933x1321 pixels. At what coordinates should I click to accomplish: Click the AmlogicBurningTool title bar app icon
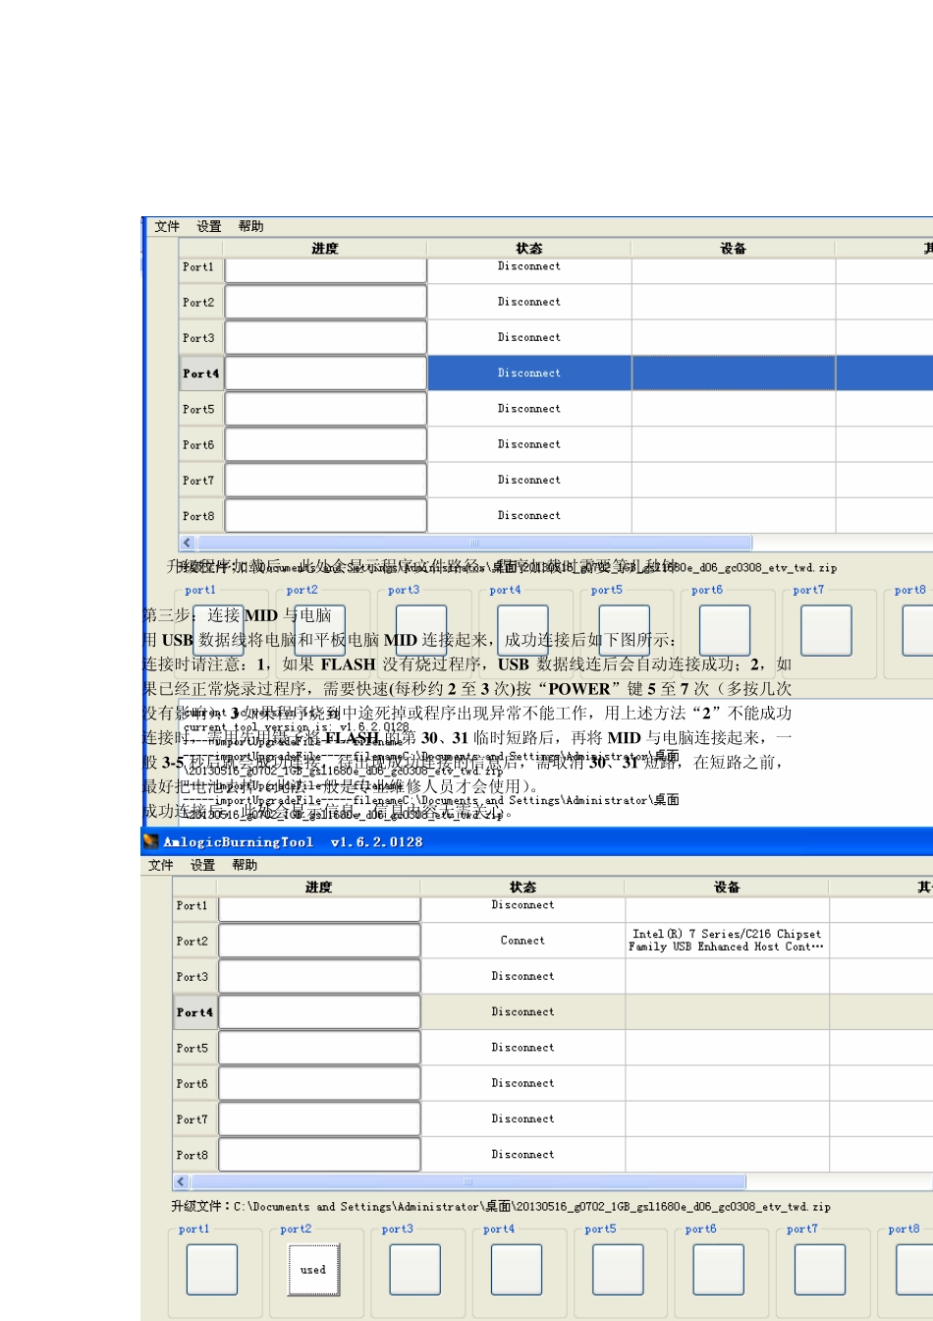[151, 841]
